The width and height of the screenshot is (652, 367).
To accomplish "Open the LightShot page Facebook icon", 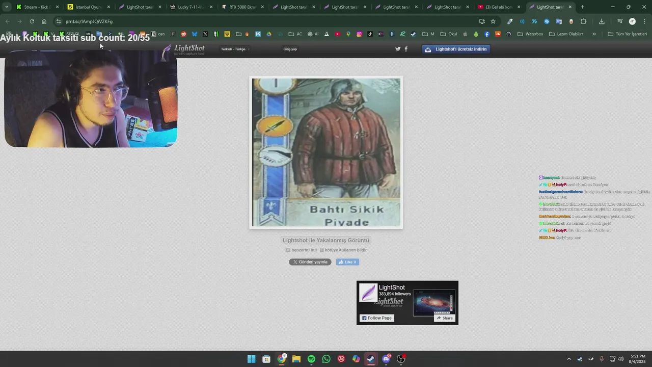I will (406, 49).
